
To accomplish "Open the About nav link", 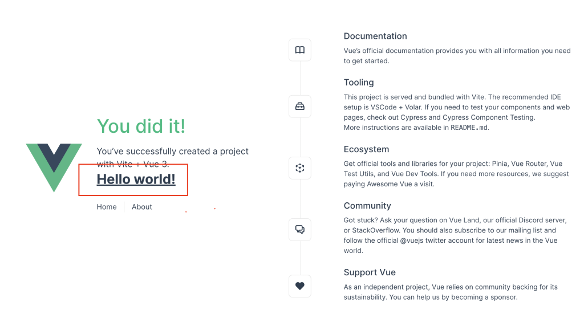I will pyautogui.click(x=142, y=207).
